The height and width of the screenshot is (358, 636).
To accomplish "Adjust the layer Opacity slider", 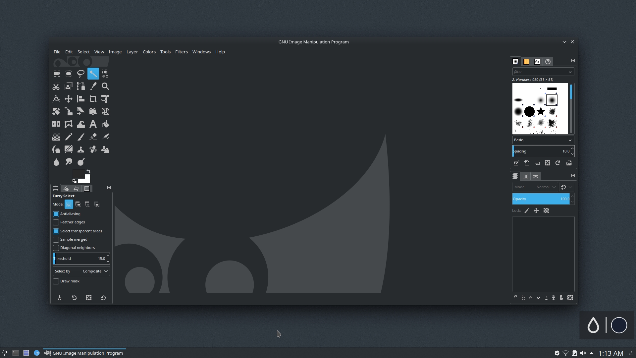I will click(x=541, y=199).
